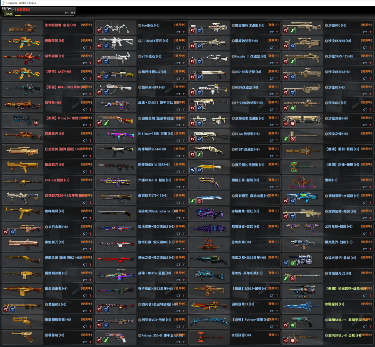This screenshot has width=375, height=347.
Task: Click green badge on M1887改进型 thumbnail
Action: tap(199, 154)
